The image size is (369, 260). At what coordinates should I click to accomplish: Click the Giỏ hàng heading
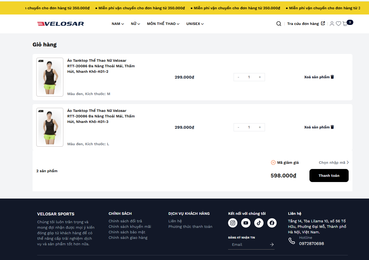click(x=44, y=45)
